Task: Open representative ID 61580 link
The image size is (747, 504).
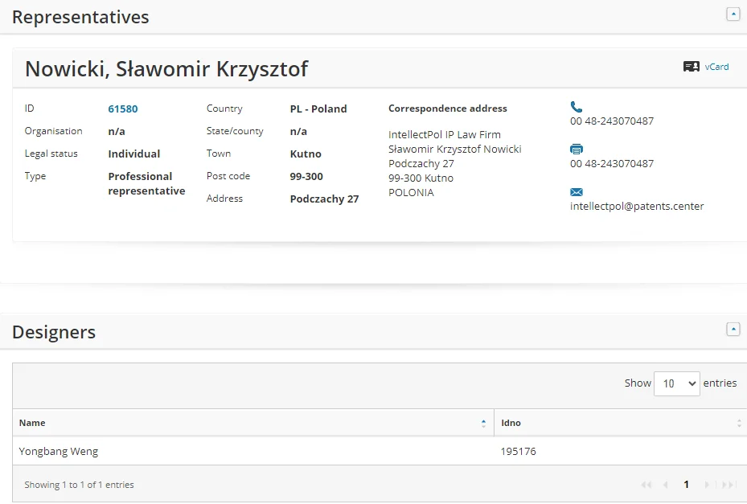Action: tap(123, 109)
